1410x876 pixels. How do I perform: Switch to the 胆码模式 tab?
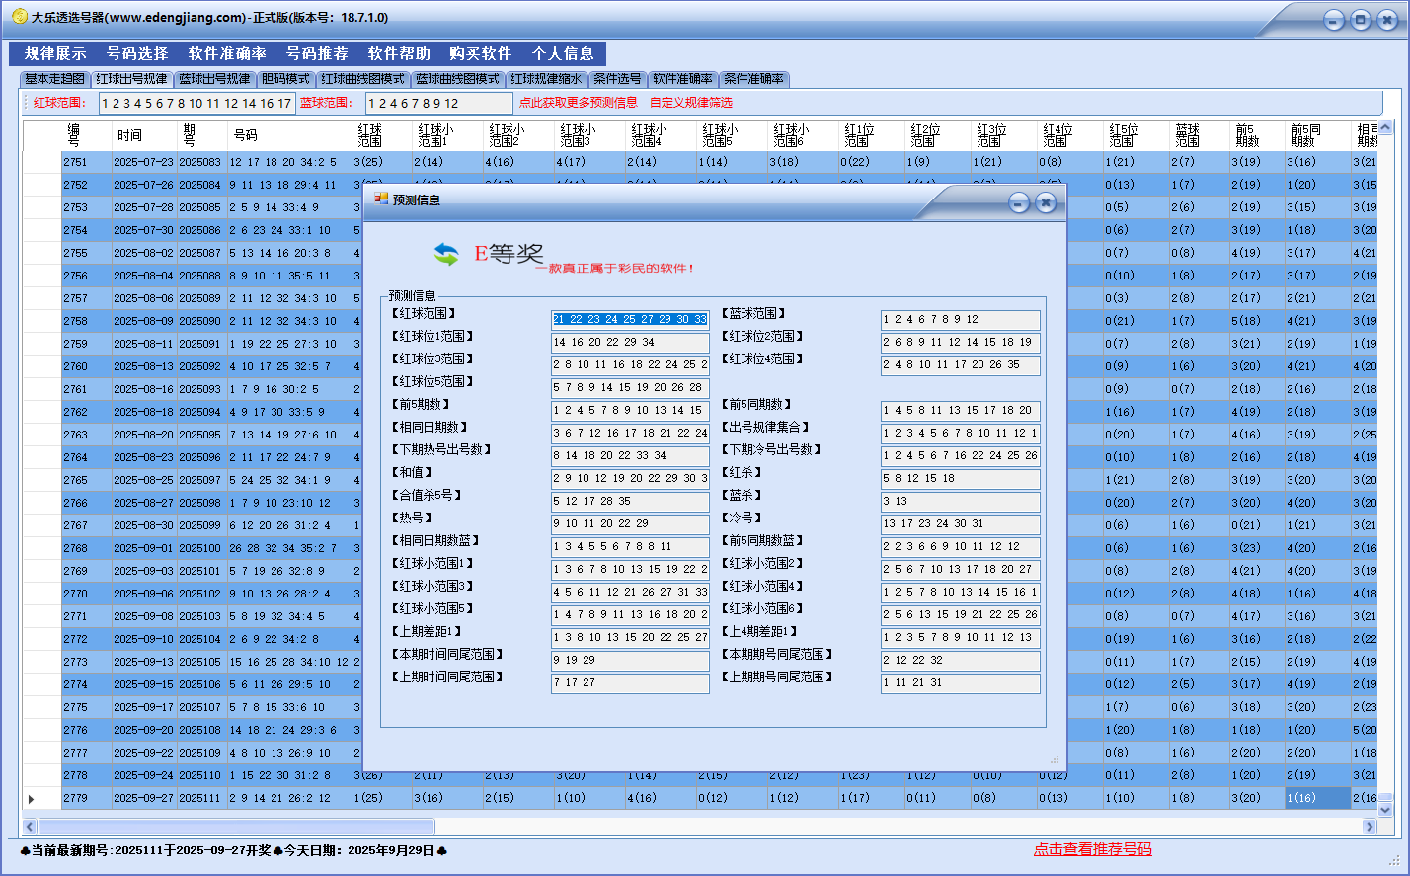click(285, 79)
